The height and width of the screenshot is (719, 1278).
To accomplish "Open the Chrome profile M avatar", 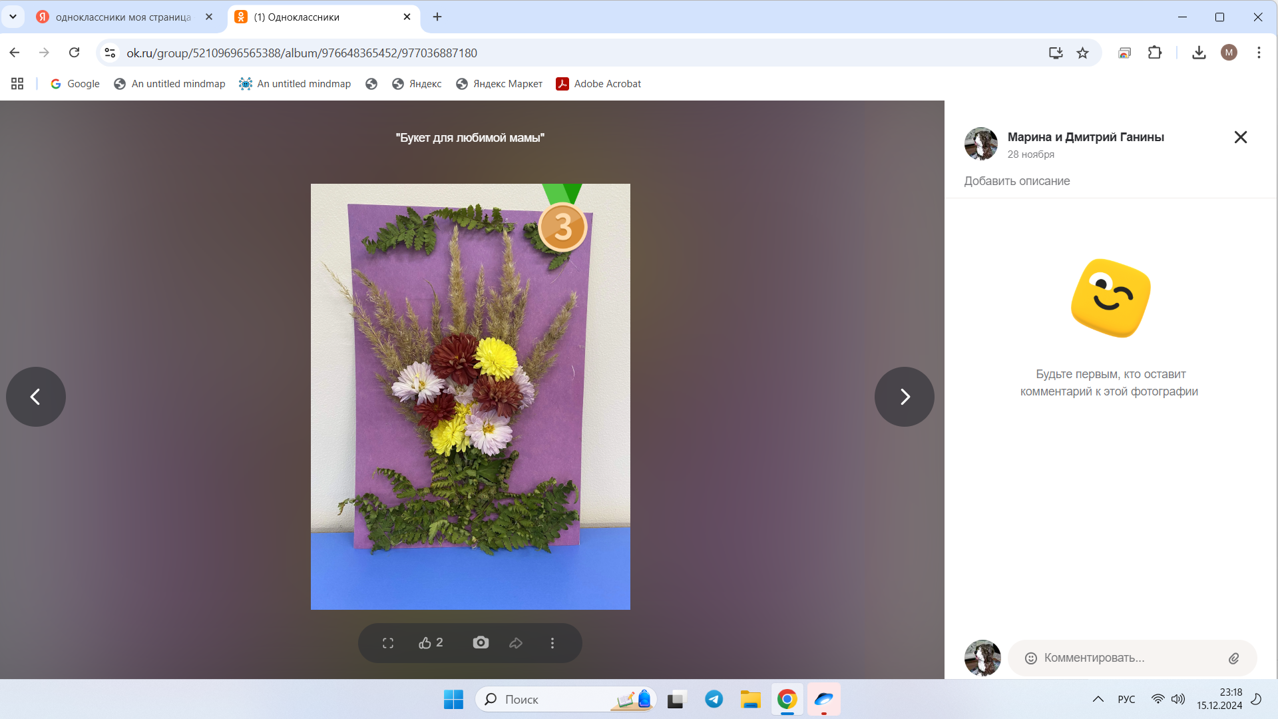I will coord(1229,53).
